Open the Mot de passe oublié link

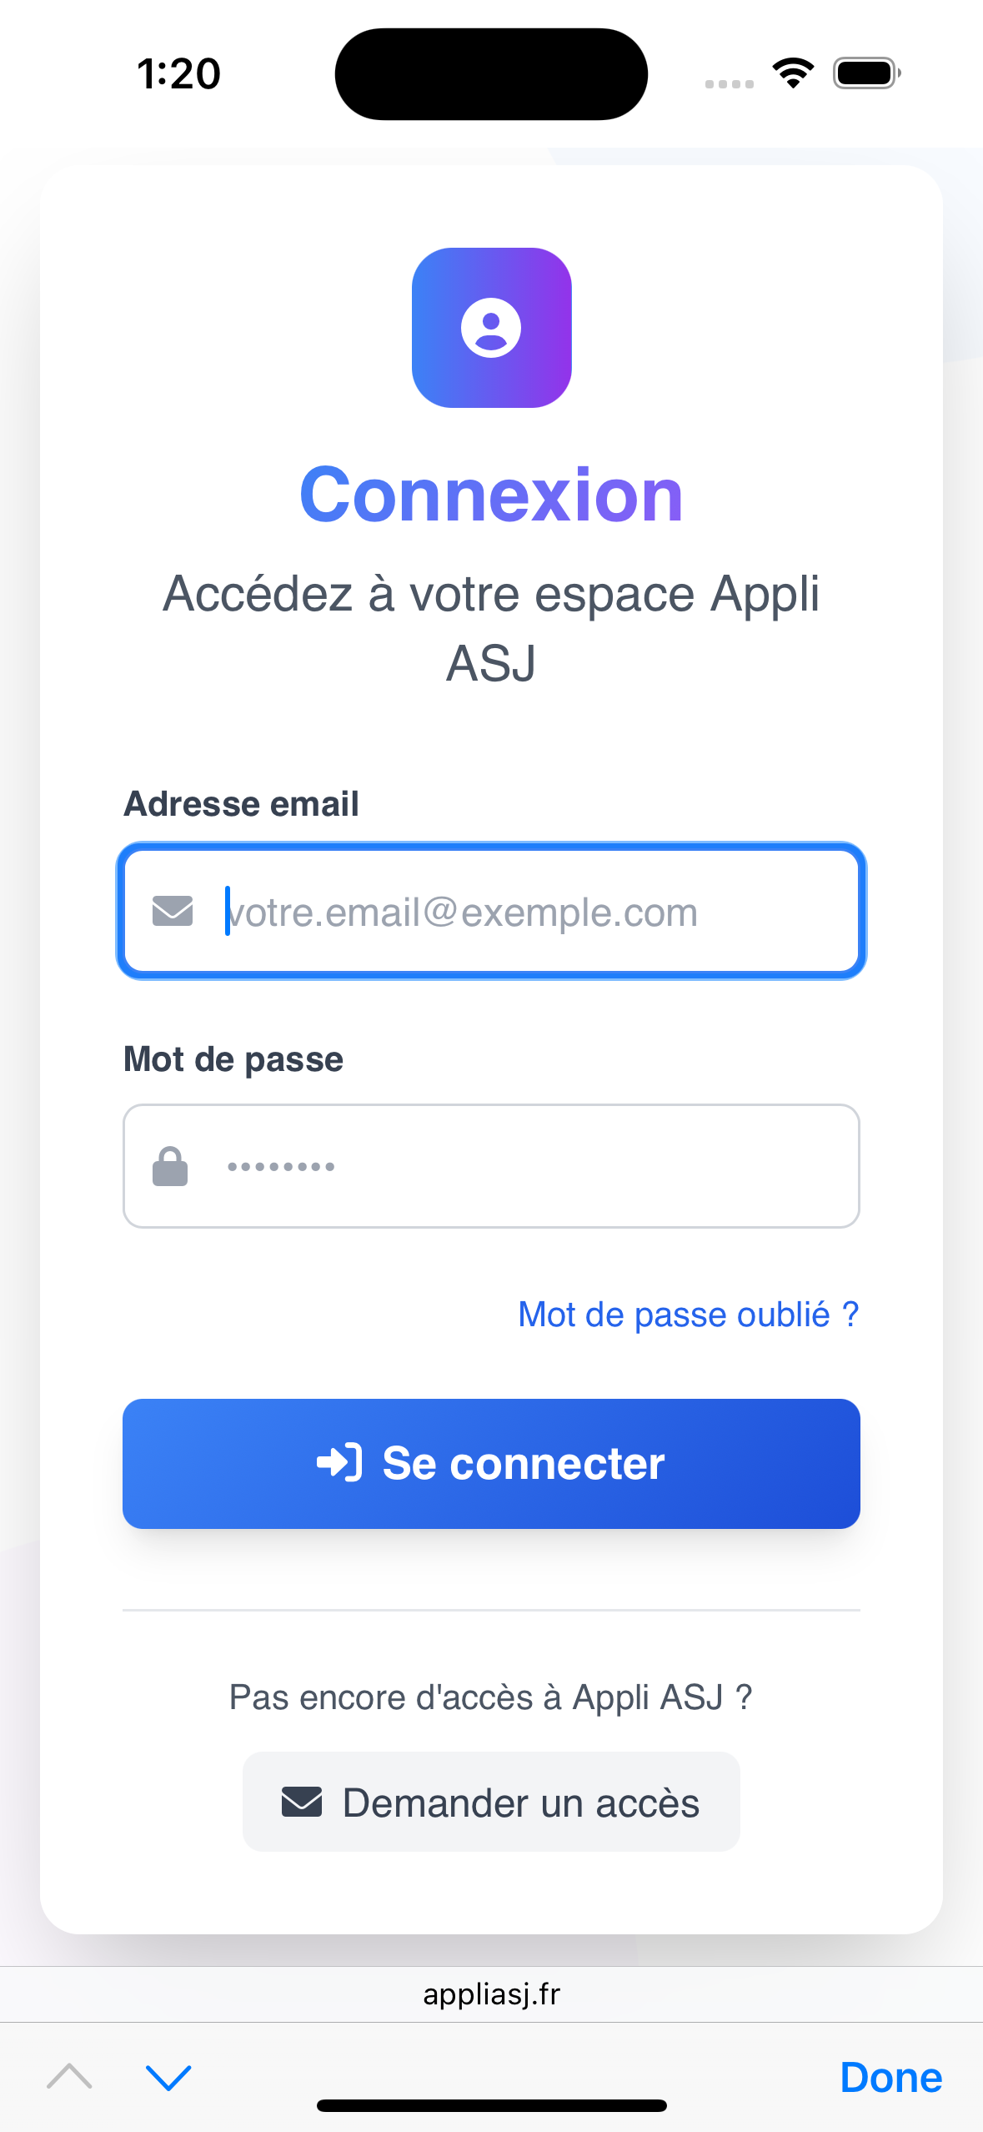pyautogui.click(x=687, y=1313)
